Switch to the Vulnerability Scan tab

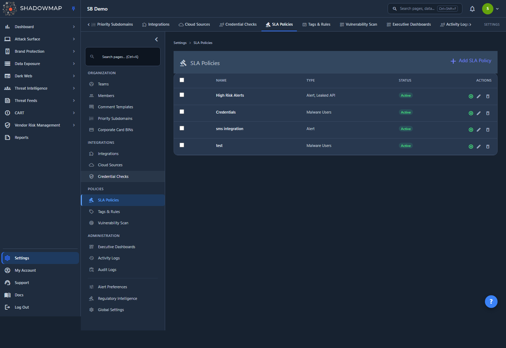[358, 24]
